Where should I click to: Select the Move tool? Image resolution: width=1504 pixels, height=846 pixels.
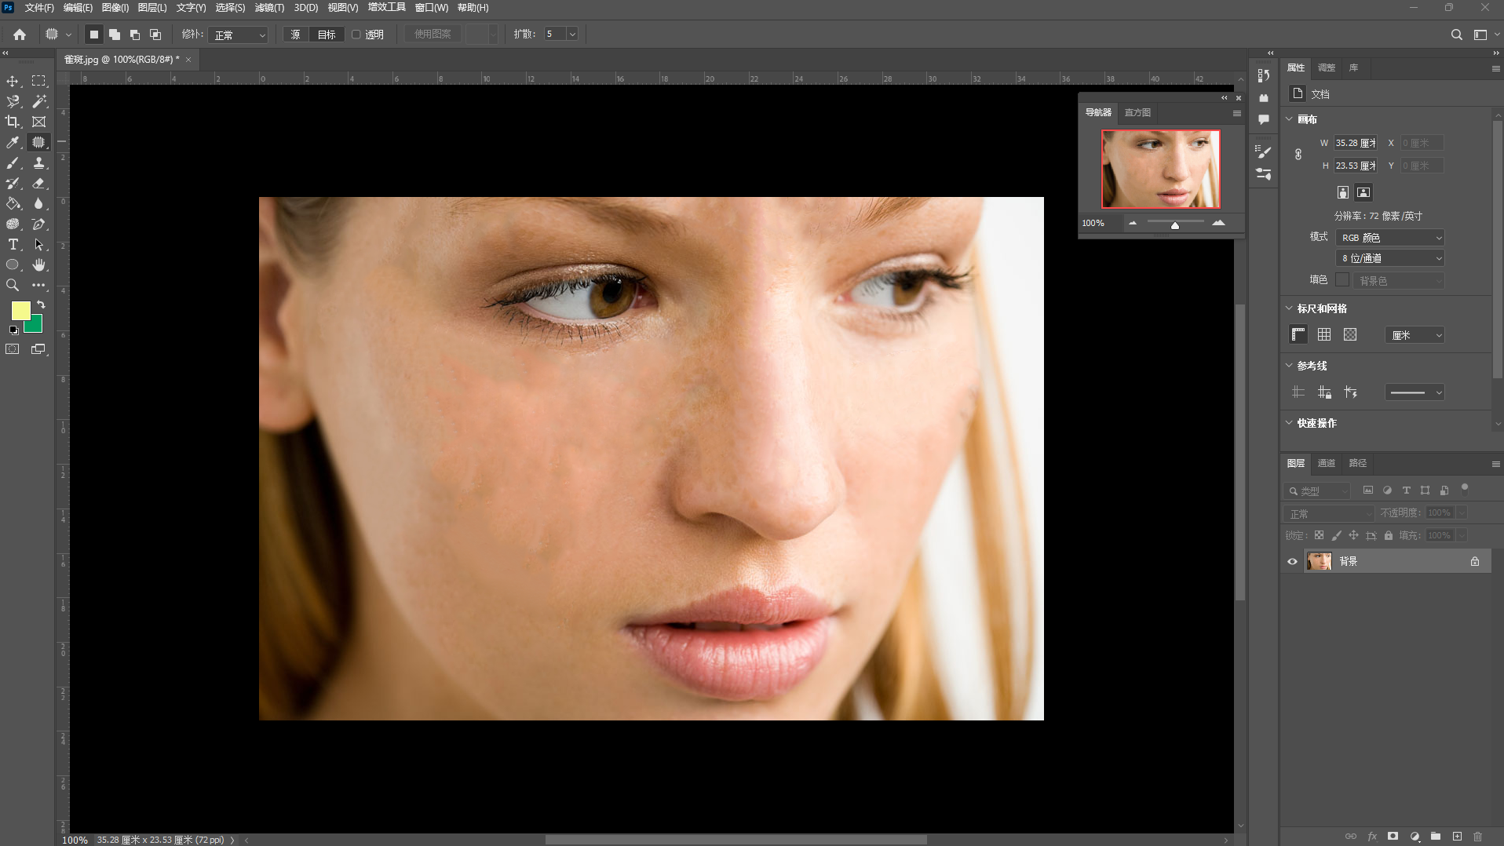(13, 81)
